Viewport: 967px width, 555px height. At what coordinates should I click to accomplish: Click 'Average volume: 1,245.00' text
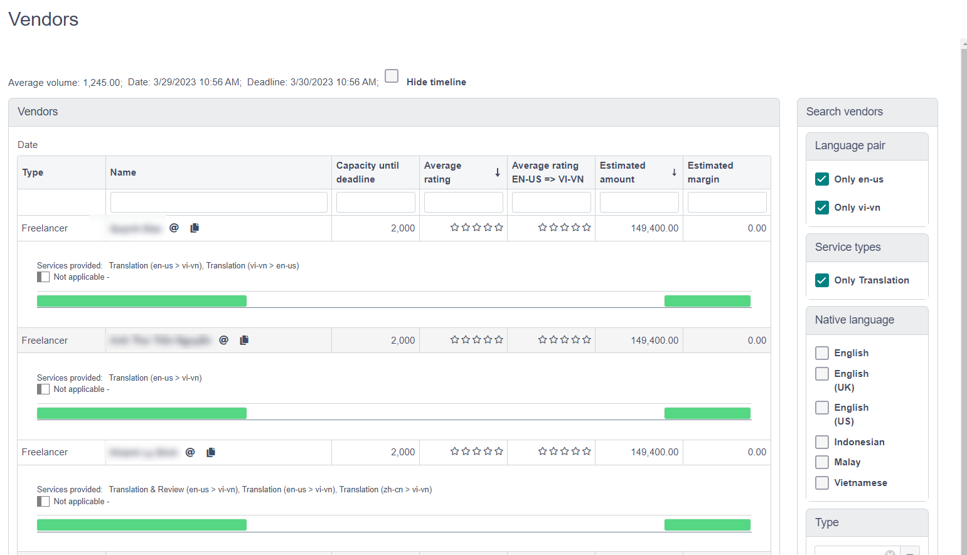click(x=64, y=83)
